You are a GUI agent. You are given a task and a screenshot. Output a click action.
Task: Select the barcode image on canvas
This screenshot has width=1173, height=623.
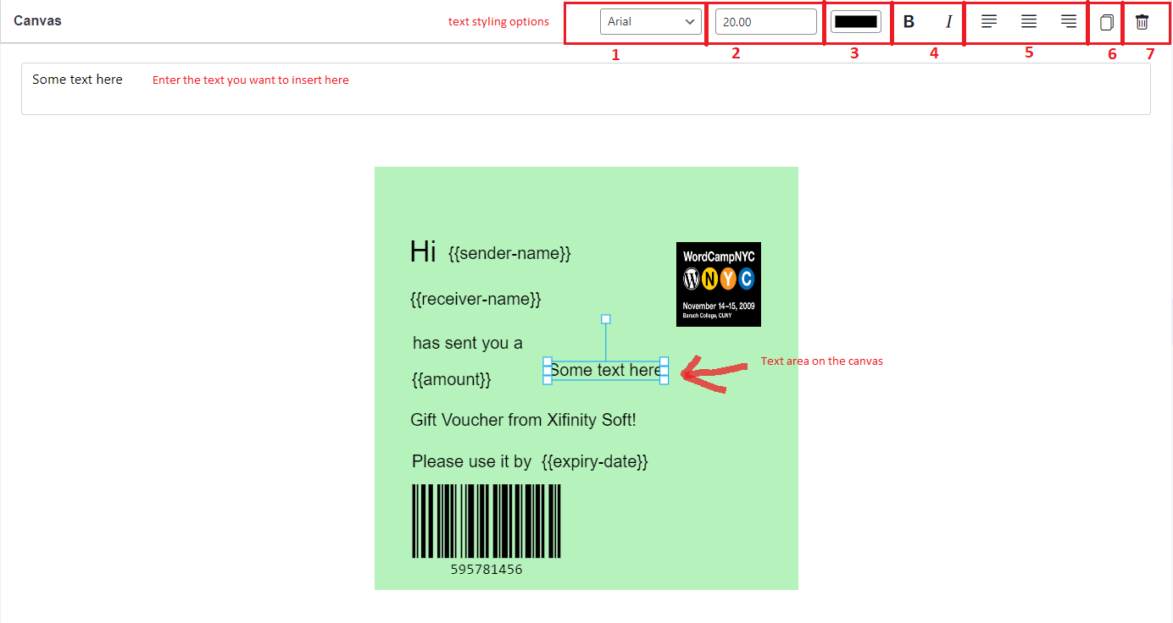pyautogui.click(x=486, y=521)
